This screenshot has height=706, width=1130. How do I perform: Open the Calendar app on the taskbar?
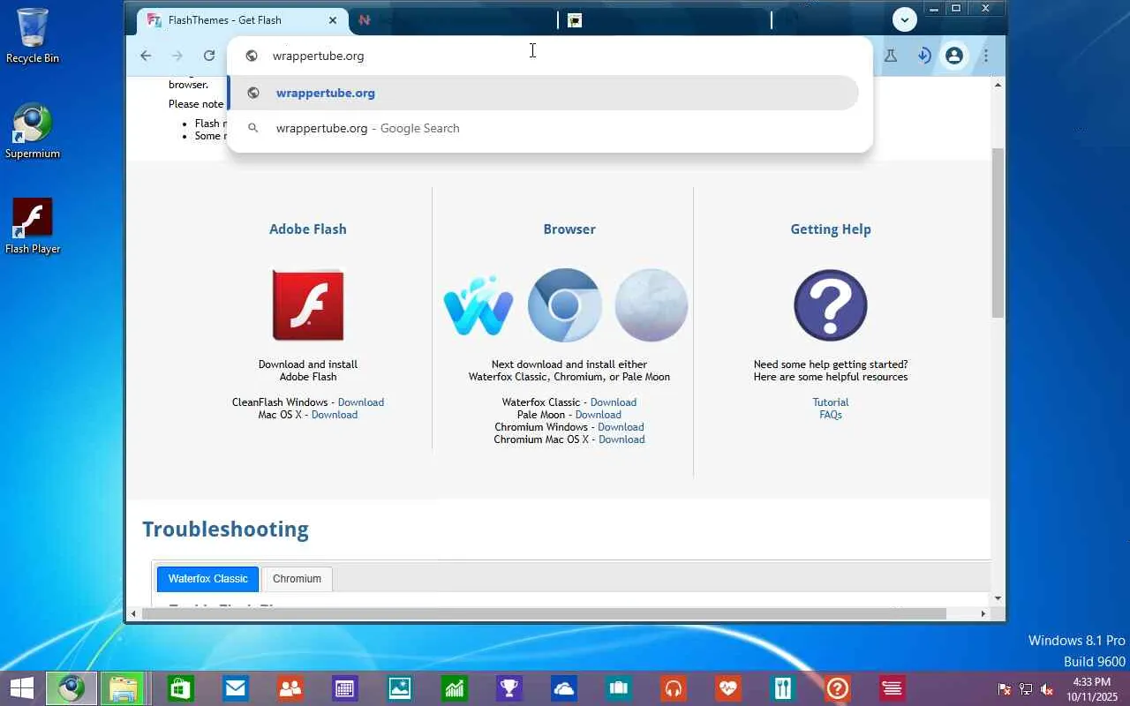pos(345,688)
